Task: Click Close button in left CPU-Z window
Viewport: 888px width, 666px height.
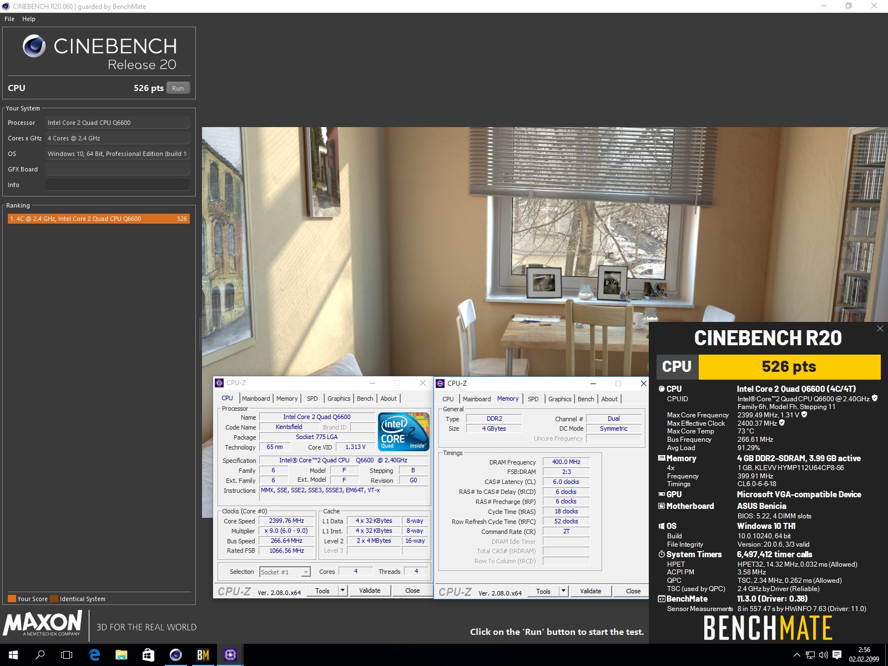Action: (x=412, y=591)
